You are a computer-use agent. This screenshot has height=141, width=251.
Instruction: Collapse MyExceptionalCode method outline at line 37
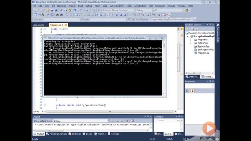click(45, 105)
